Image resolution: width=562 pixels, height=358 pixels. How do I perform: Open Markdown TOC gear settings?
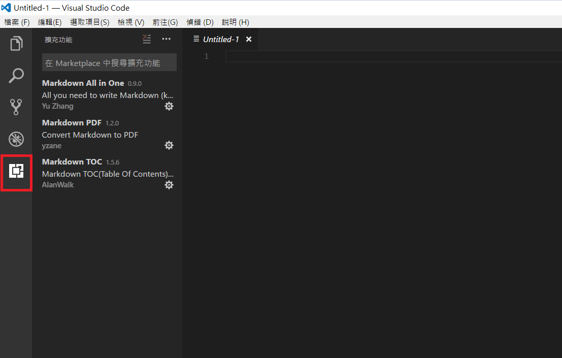(169, 184)
